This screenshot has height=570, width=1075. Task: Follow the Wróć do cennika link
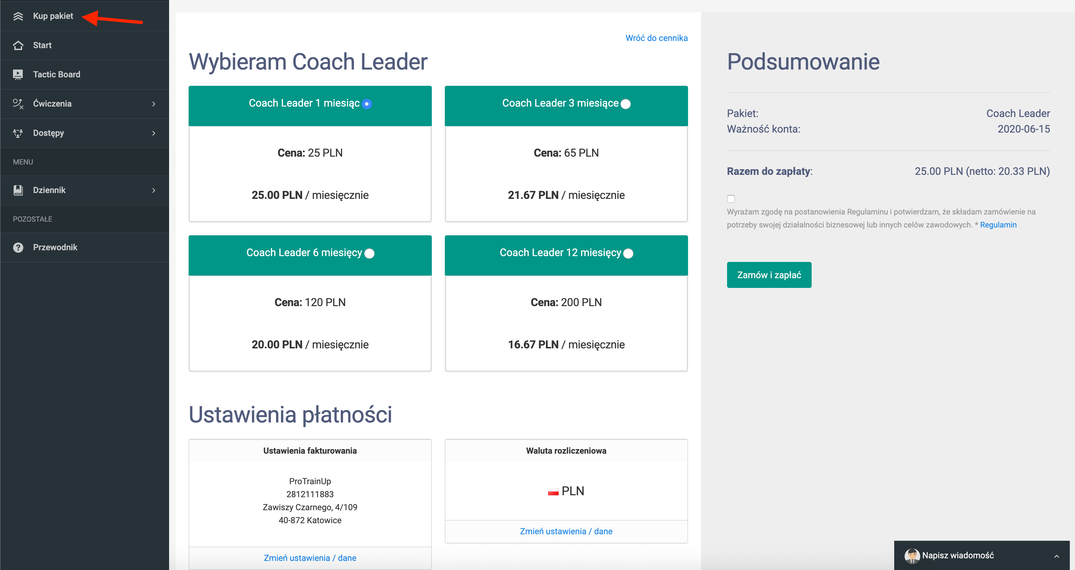click(x=656, y=38)
